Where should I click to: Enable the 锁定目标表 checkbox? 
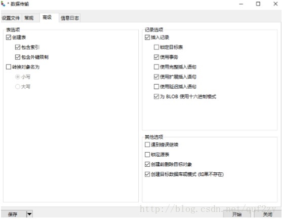click(156, 47)
